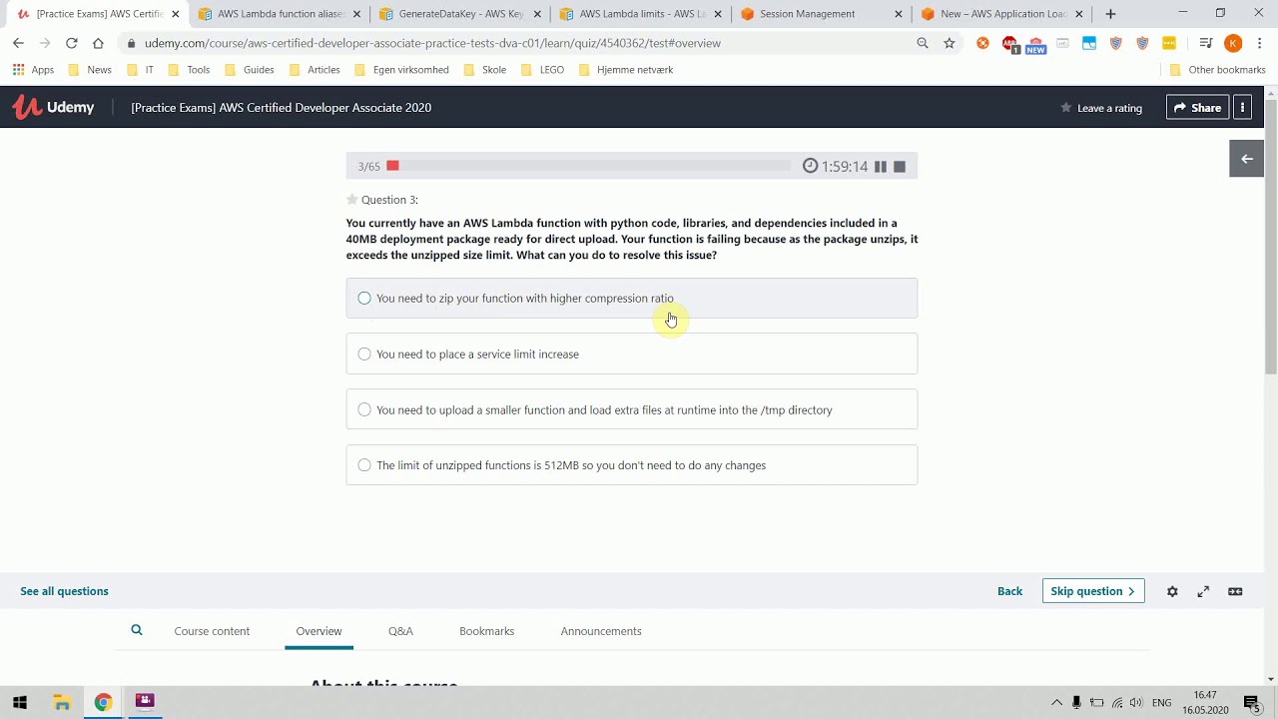This screenshot has height=719, width=1278.
Task: Select answer stating 512MB unzipped limit
Action: pos(631,465)
